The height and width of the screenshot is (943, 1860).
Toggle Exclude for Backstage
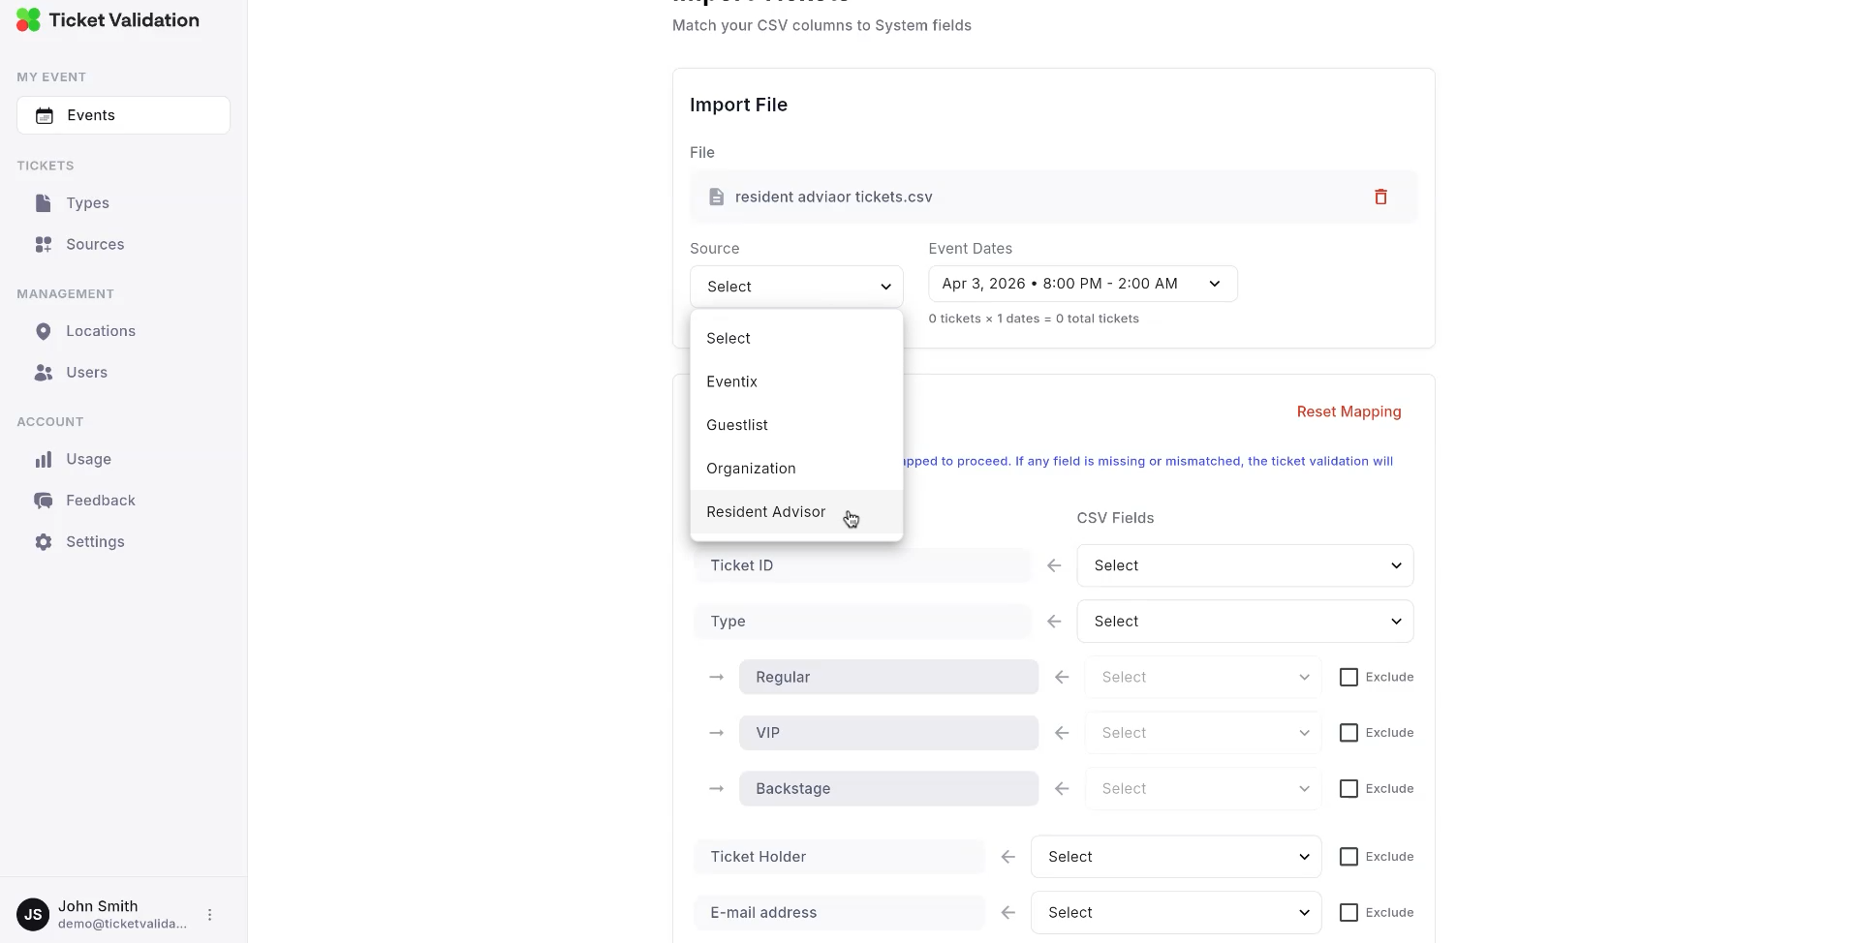1348,789
